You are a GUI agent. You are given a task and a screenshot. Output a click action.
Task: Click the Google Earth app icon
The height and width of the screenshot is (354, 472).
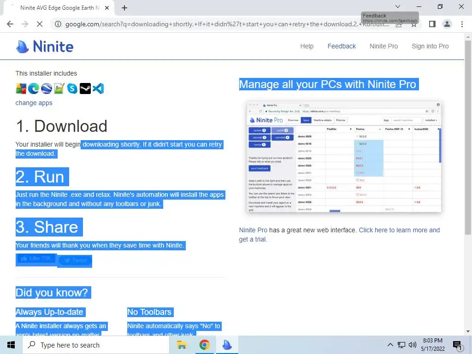(x=47, y=88)
